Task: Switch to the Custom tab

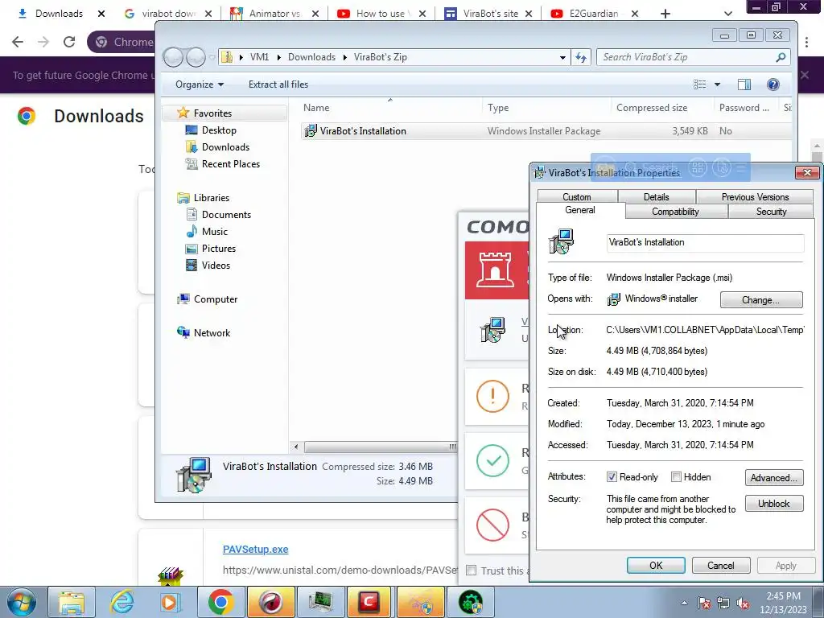Action: click(x=576, y=197)
